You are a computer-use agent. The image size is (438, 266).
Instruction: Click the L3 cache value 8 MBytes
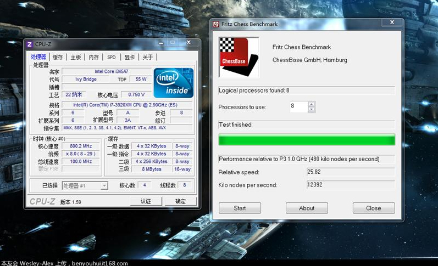[151, 169]
